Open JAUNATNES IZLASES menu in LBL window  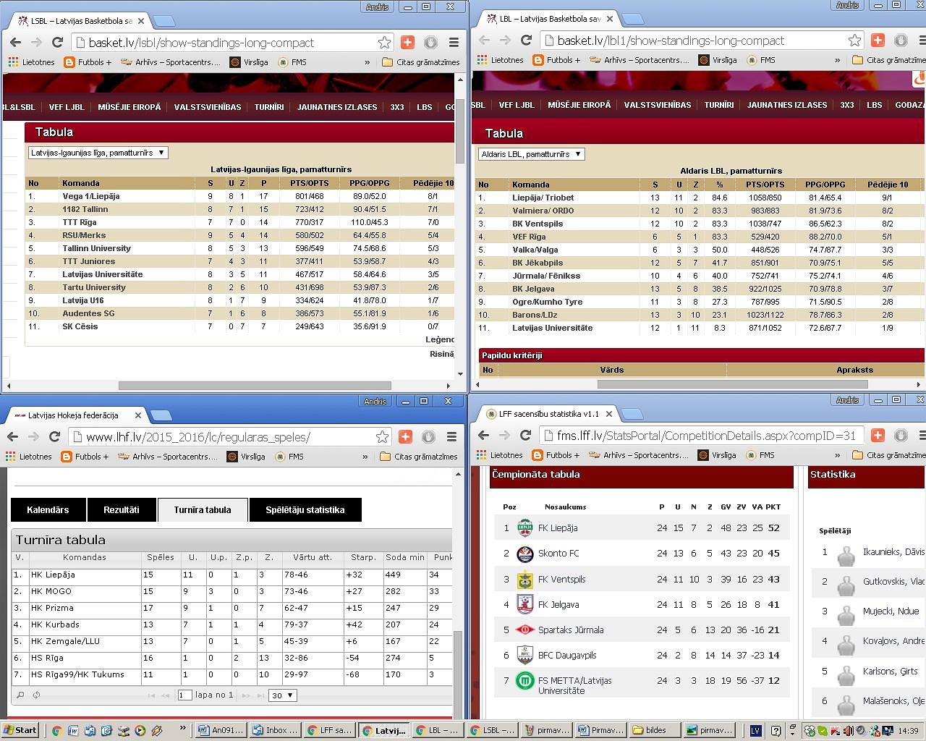pyautogui.click(x=787, y=105)
